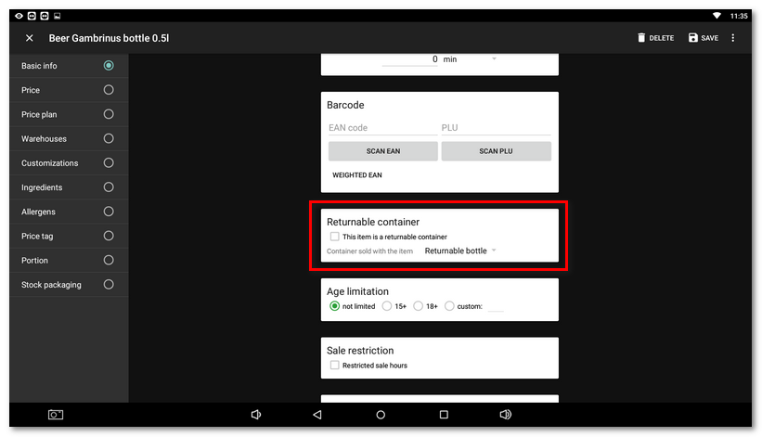
Task: Tap the Android home circle button
Action: 381,415
